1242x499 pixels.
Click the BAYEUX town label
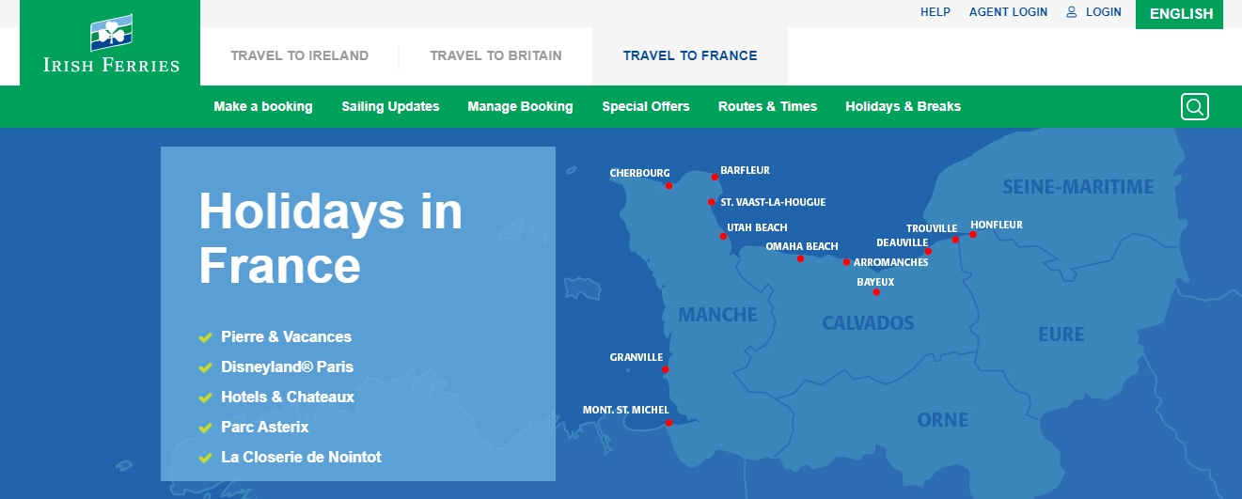[x=875, y=282]
